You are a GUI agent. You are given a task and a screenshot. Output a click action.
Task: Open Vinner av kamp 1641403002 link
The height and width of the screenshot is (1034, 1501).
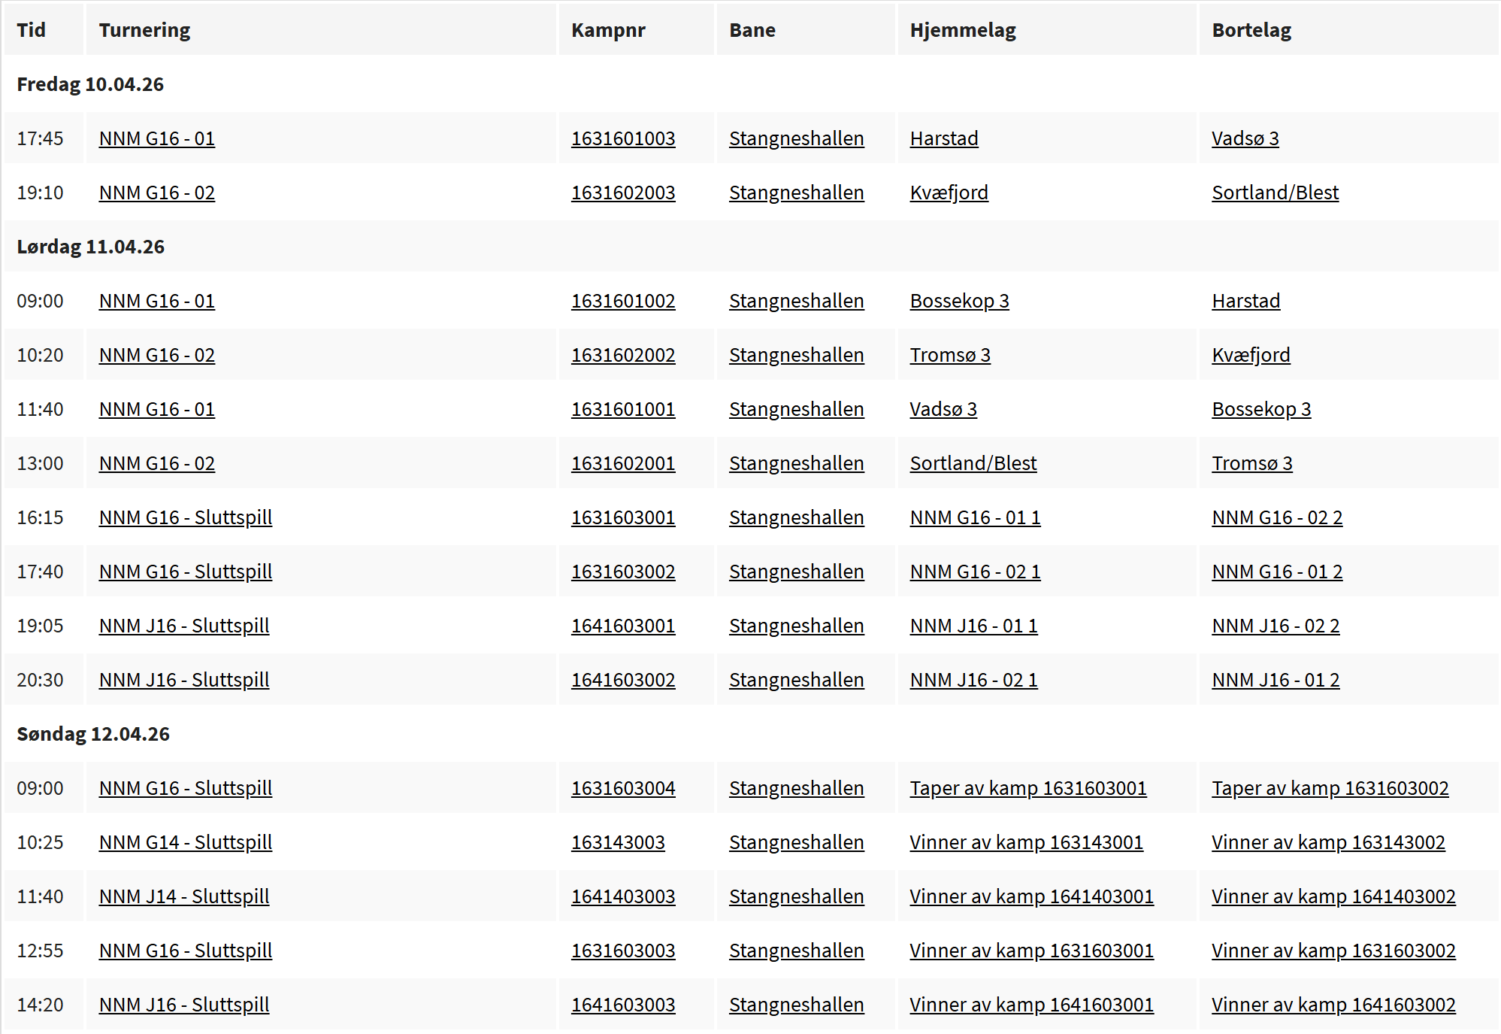click(1333, 896)
